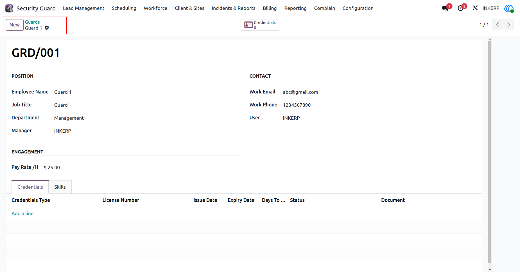This screenshot has height=272, width=520.
Task: Click Status column header
Action: click(x=297, y=200)
